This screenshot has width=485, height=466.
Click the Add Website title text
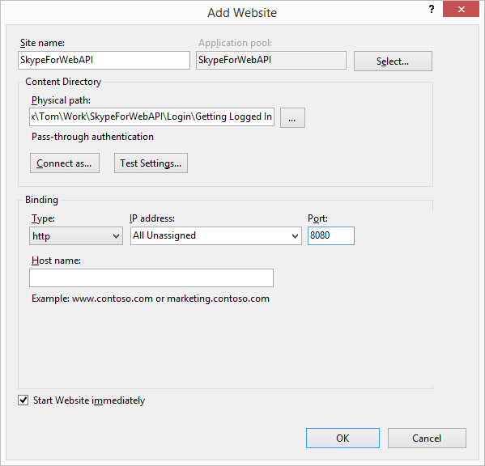click(x=242, y=13)
